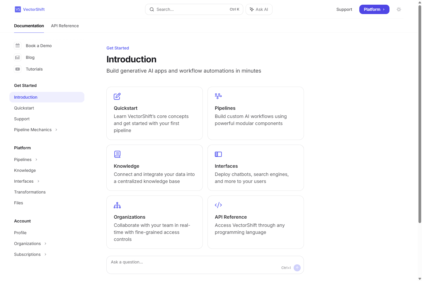Click the arrow on the Platform button
Viewport: 422px width, 281px height.
(384, 9)
